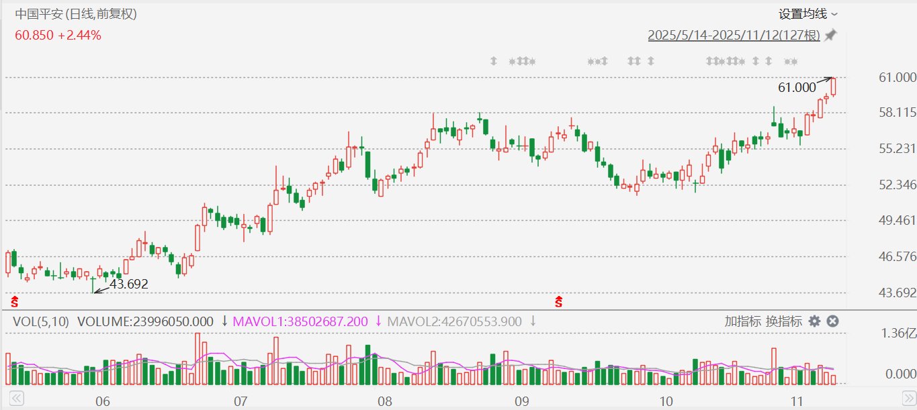Click the 中国平安 chart title
917x410 pixels.
click(75, 14)
